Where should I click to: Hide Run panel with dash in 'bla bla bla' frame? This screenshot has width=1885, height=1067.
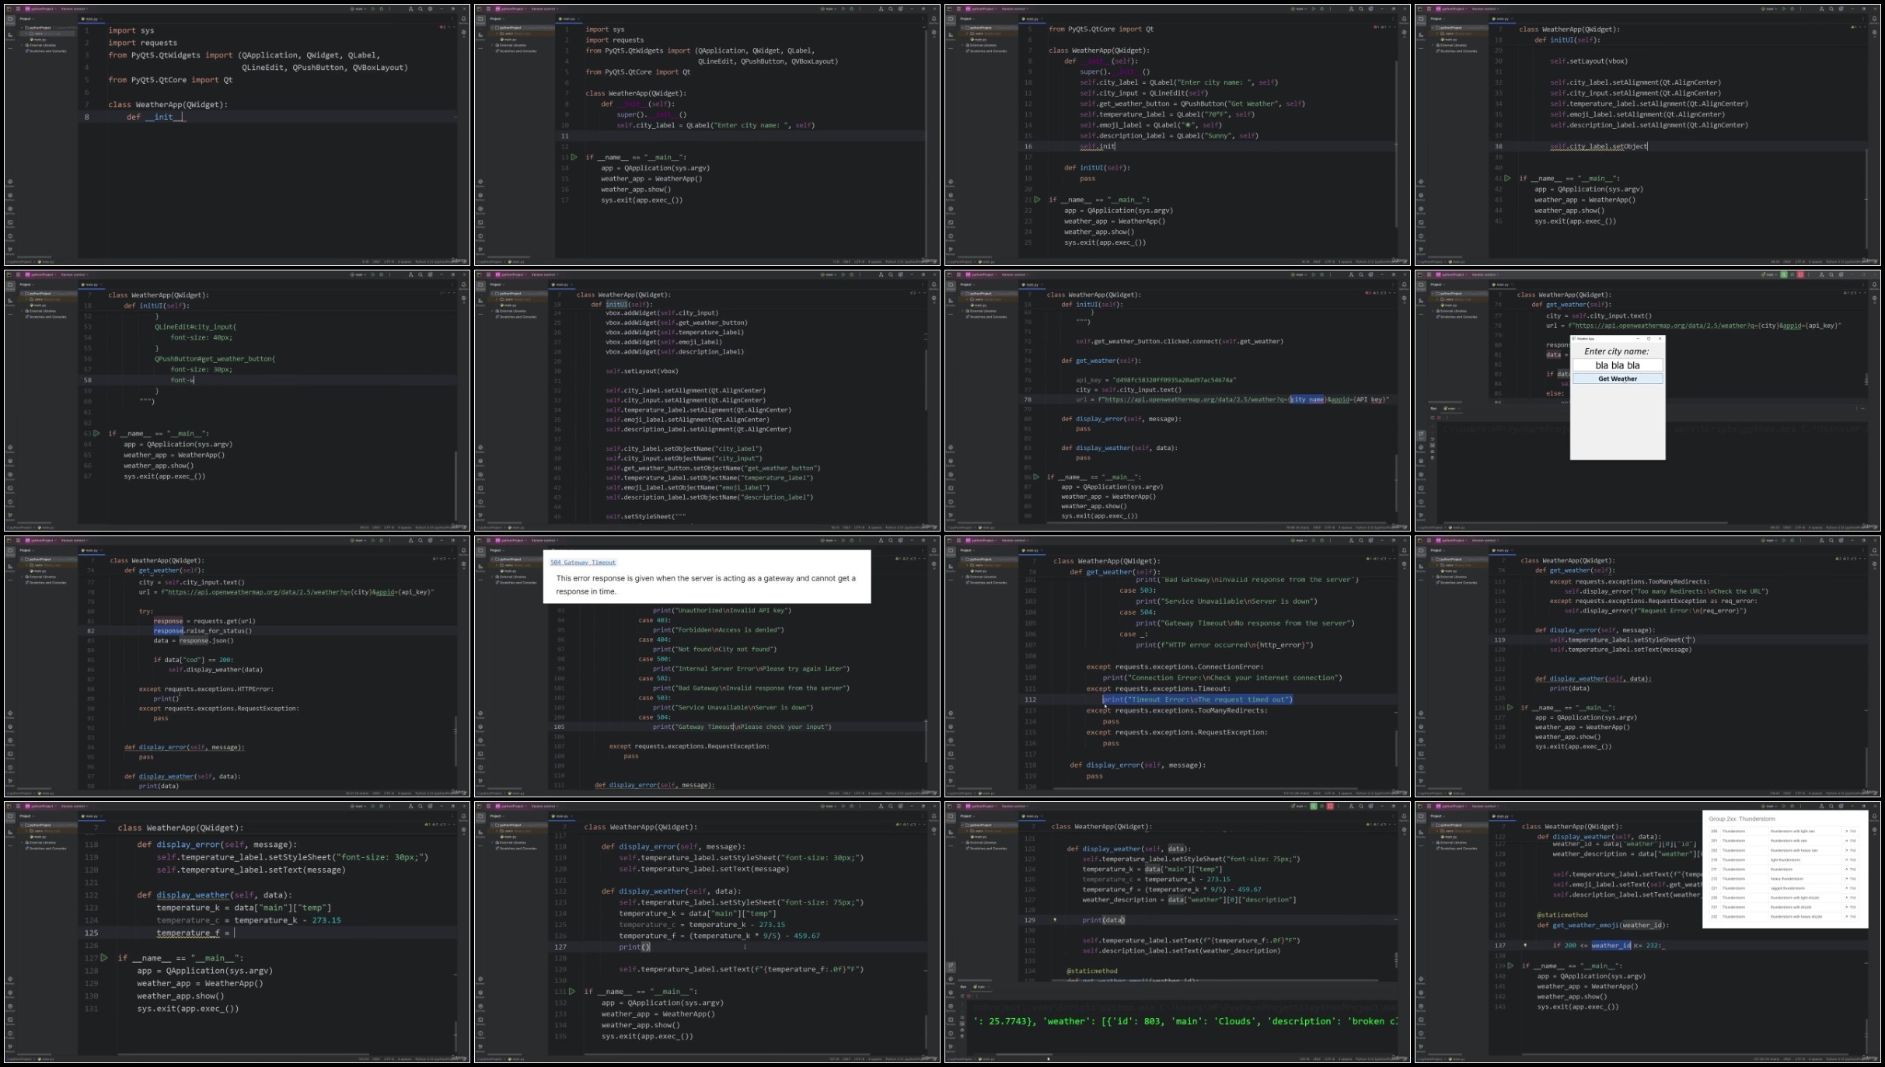pyautogui.click(x=1862, y=408)
